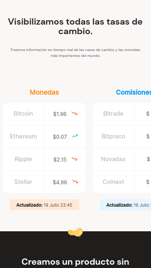Click the Ethereum upward trend arrow icon
Viewport: 151px width, 268px height.
(75, 136)
